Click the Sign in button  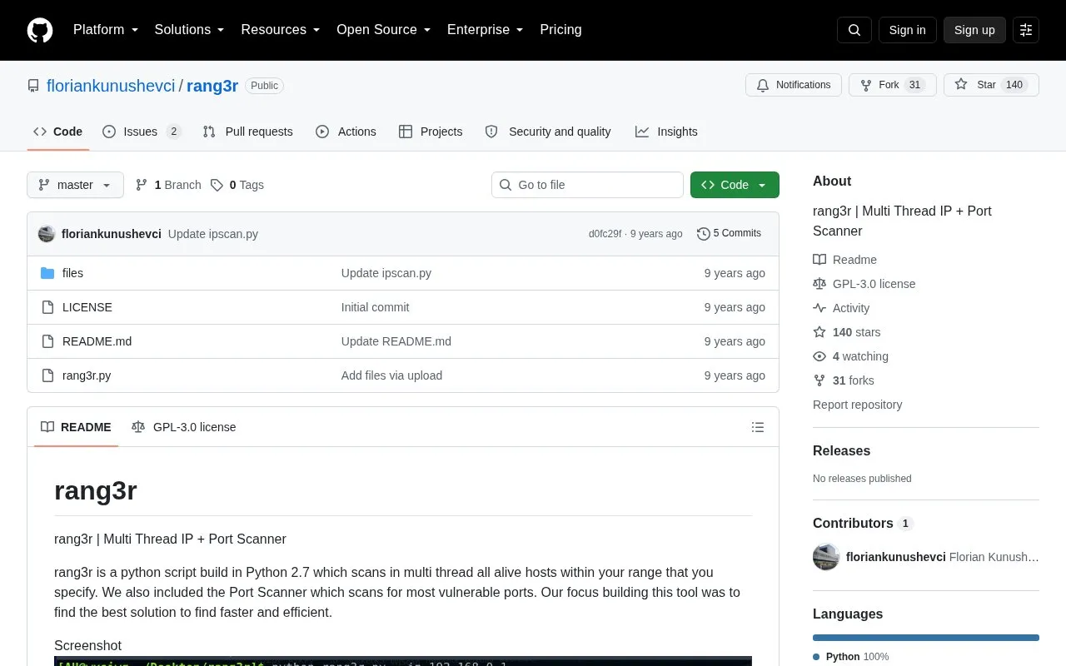coord(907,30)
